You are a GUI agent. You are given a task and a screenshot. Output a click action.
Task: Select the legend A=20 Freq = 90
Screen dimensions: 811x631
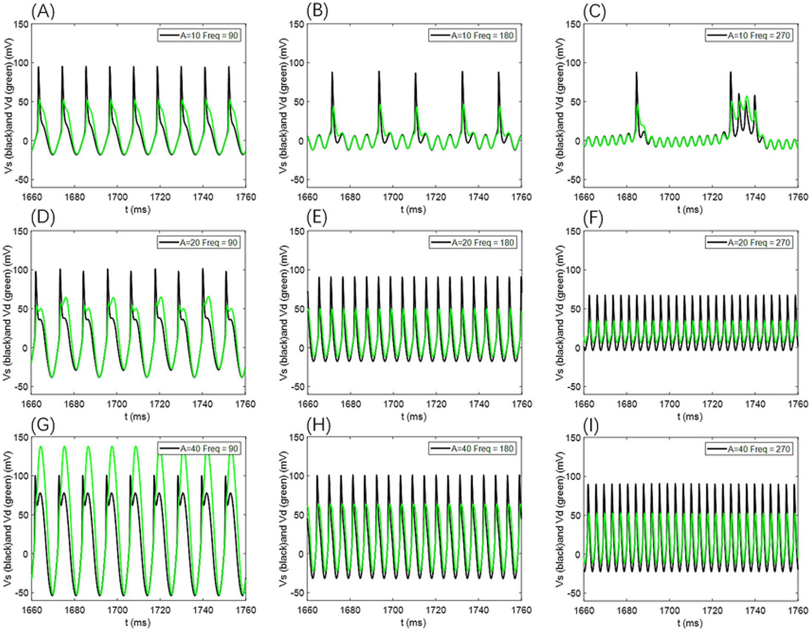coord(199,242)
